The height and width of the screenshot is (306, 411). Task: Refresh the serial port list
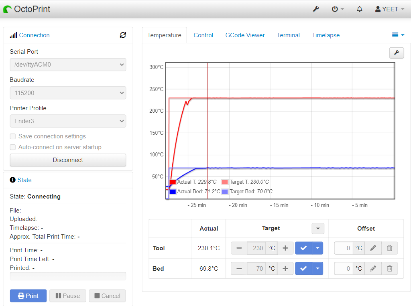pos(123,35)
